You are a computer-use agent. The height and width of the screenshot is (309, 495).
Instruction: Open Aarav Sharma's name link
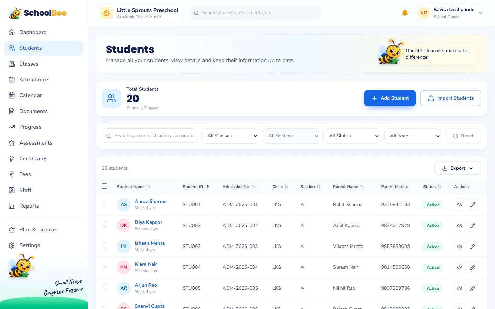pos(151,202)
